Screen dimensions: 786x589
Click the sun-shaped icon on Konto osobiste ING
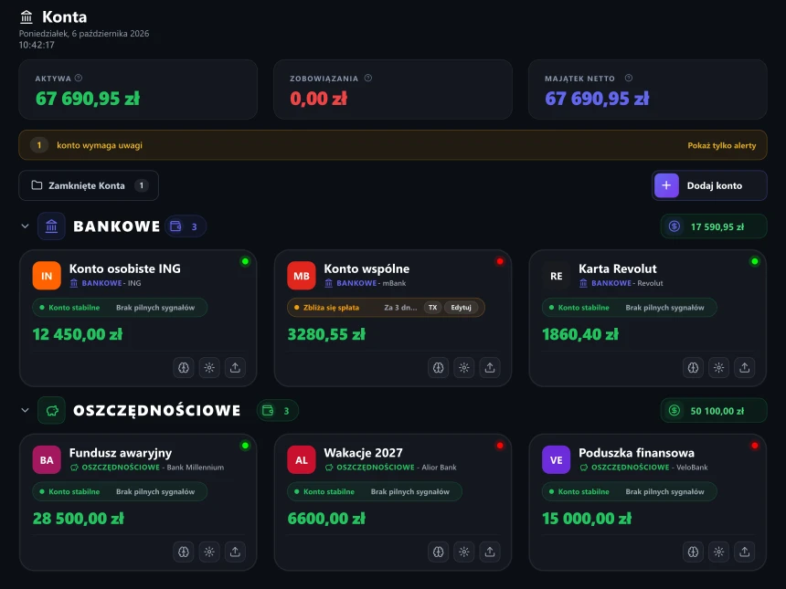(x=209, y=368)
